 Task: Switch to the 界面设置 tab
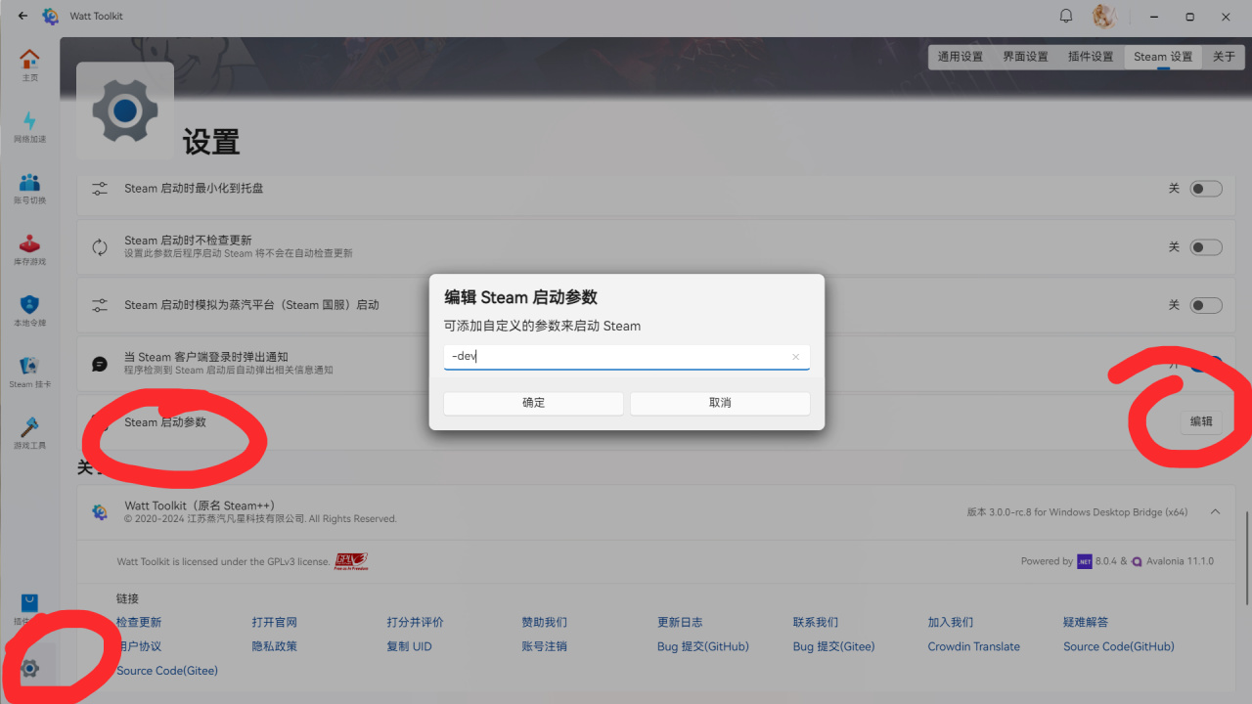[x=1025, y=57]
